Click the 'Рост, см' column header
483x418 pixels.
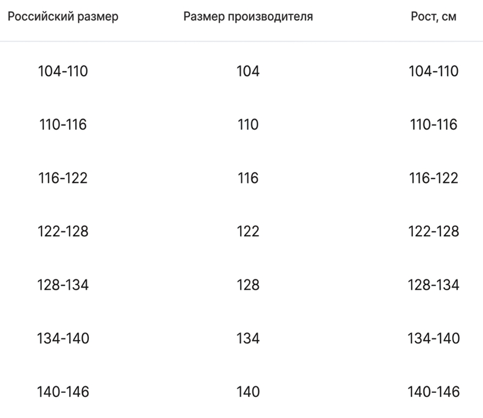click(x=433, y=17)
